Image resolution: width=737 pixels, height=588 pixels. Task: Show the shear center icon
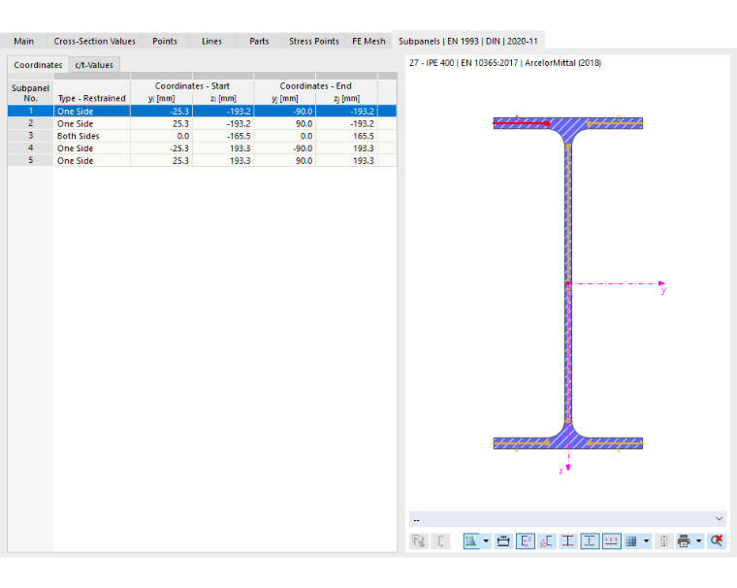point(547,541)
